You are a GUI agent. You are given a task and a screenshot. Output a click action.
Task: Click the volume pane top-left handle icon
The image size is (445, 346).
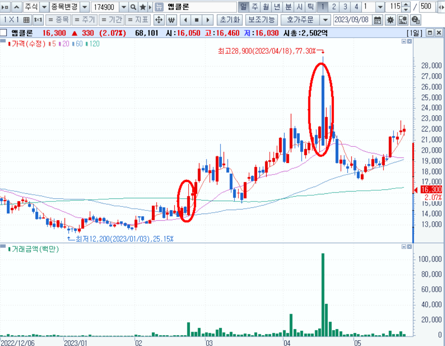(3, 246)
